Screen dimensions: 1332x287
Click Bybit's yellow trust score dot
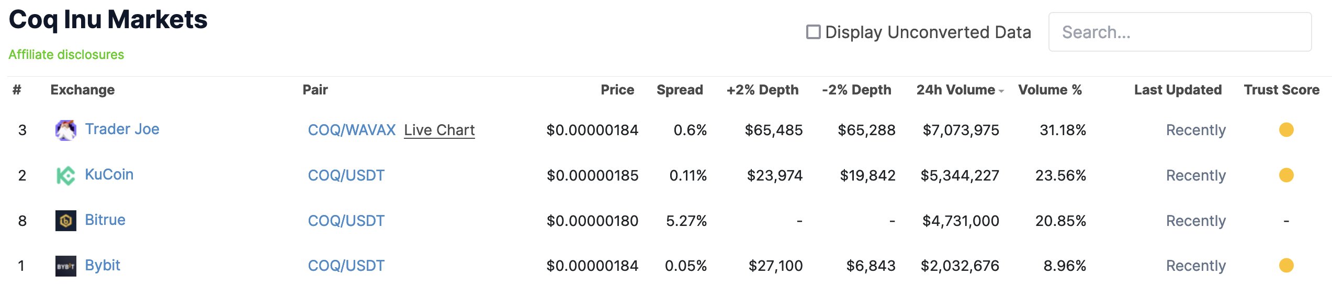click(x=1286, y=266)
